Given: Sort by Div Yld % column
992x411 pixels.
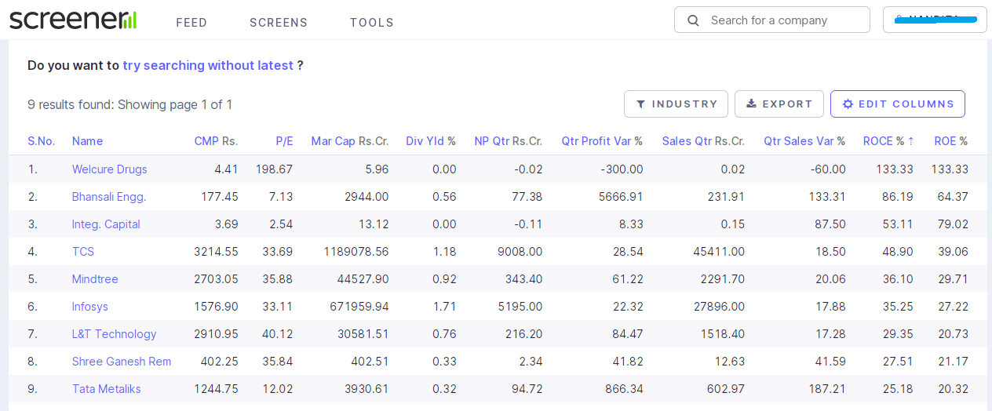Looking at the screenshot, I should click(x=431, y=141).
